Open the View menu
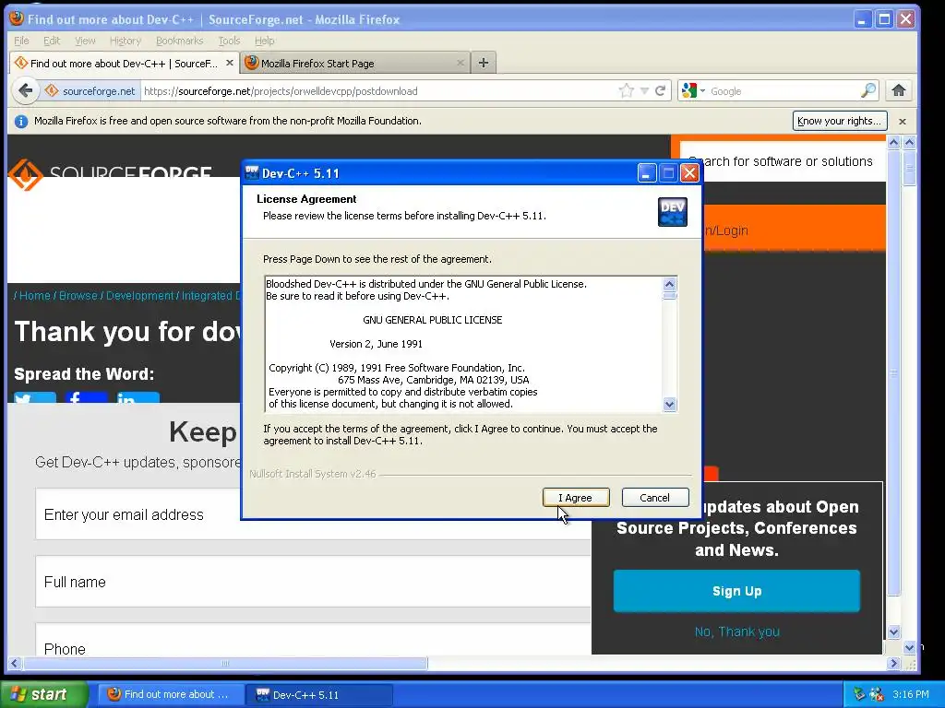Viewport: 945px width, 708px height. (85, 41)
